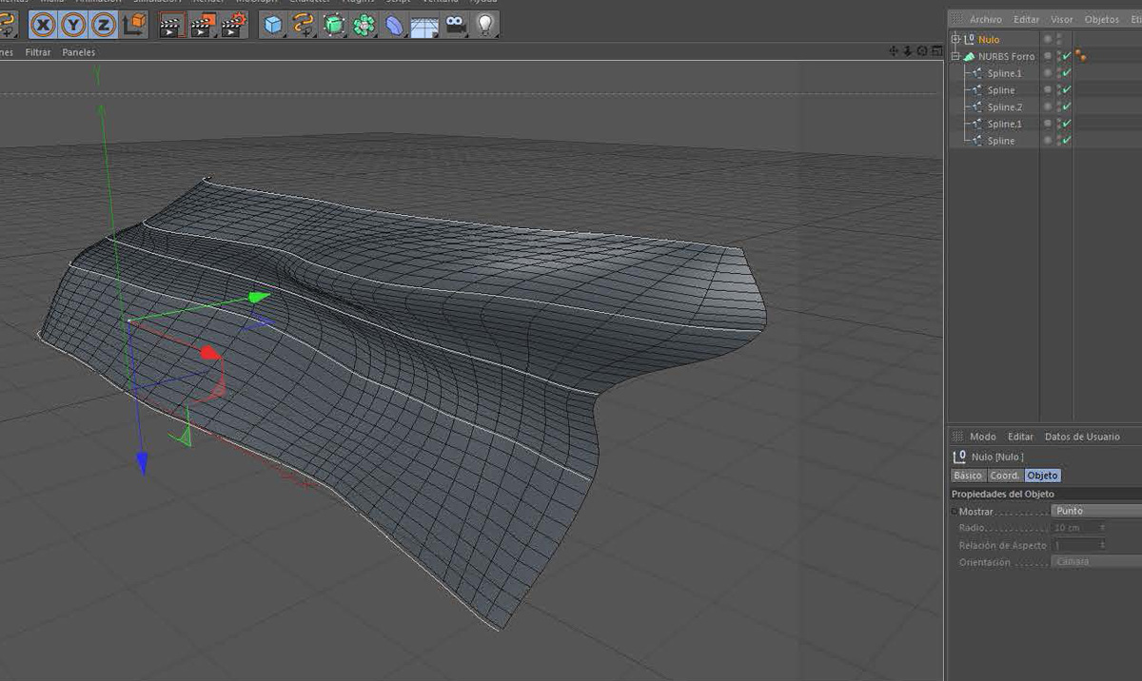The image size is (1142, 681).
Task: Select the freehand Spline tool in toolbar
Action: (304, 26)
